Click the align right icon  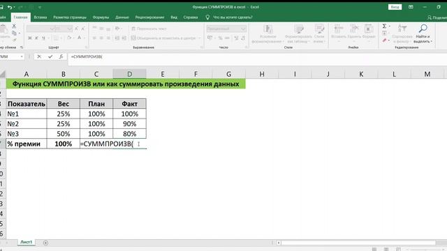[x=108, y=38]
